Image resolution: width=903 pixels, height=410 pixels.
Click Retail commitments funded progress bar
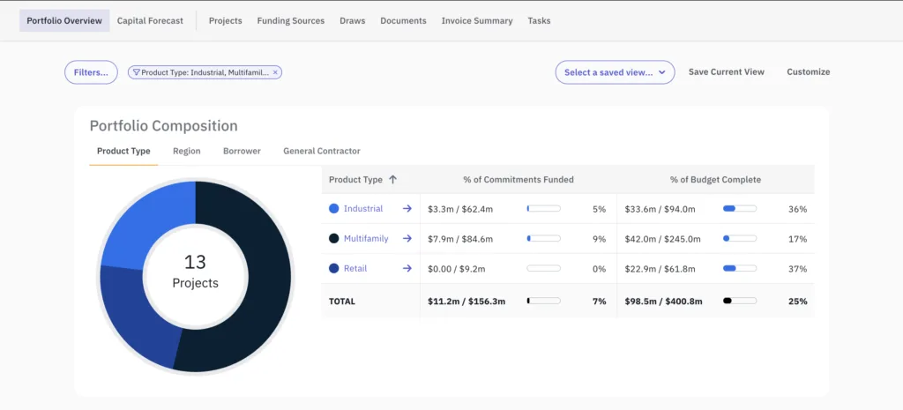(543, 268)
